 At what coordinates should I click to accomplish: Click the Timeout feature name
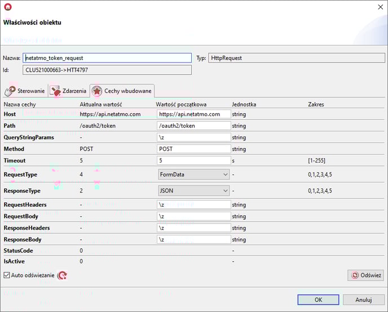15,160
